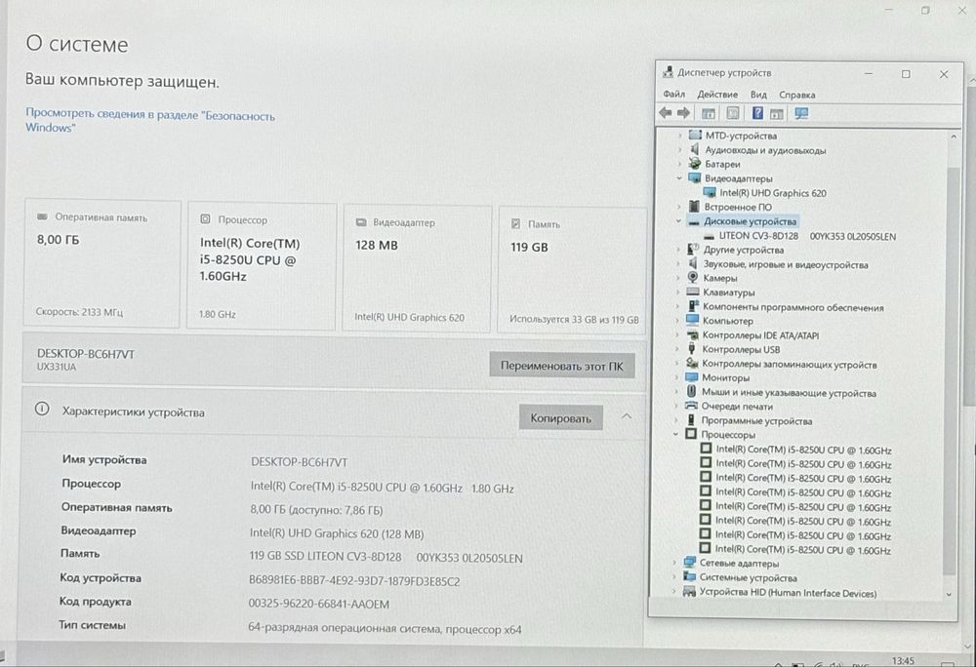Open the Справка menu
Screen dimensions: 976x667
pos(796,96)
